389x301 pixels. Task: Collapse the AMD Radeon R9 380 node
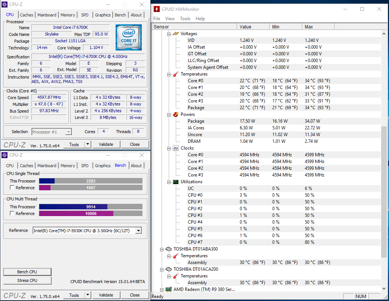coord(162,289)
